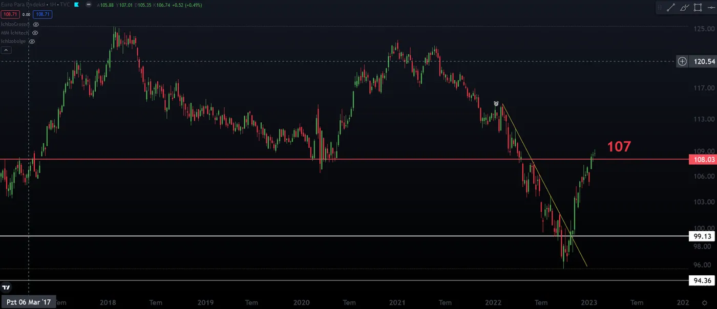Click the TradingView logo
This screenshot has width=717, height=309.
click(x=6, y=288)
